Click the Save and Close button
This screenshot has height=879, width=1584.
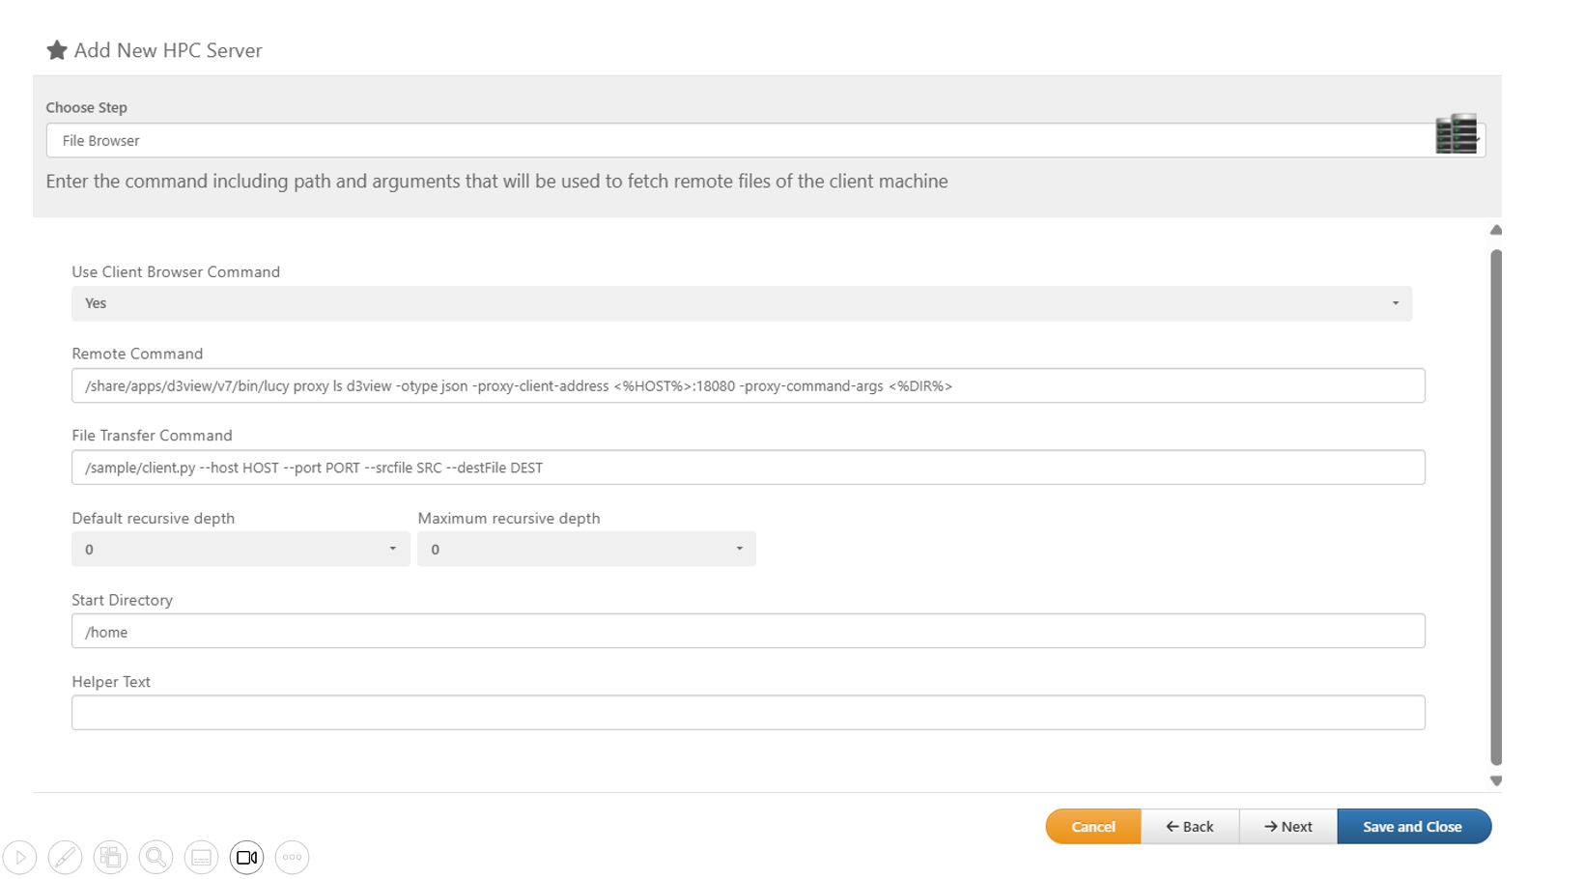tap(1413, 826)
